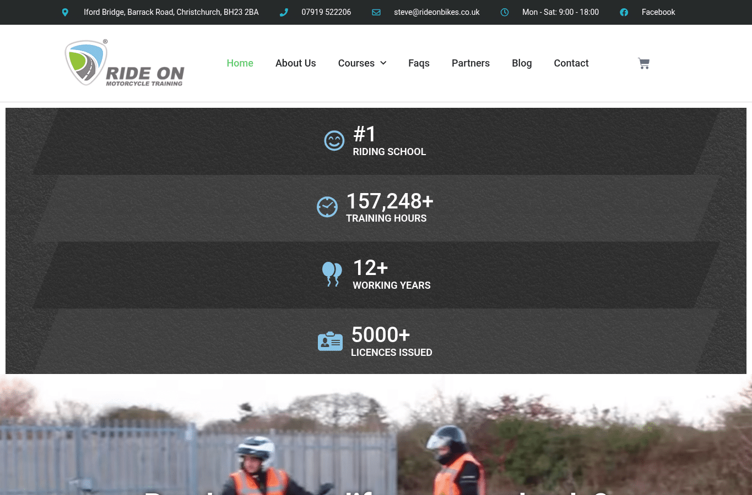Screen dimensions: 752x495
Task: Click the Facebook logo icon
Action: [x=624, y=12]
